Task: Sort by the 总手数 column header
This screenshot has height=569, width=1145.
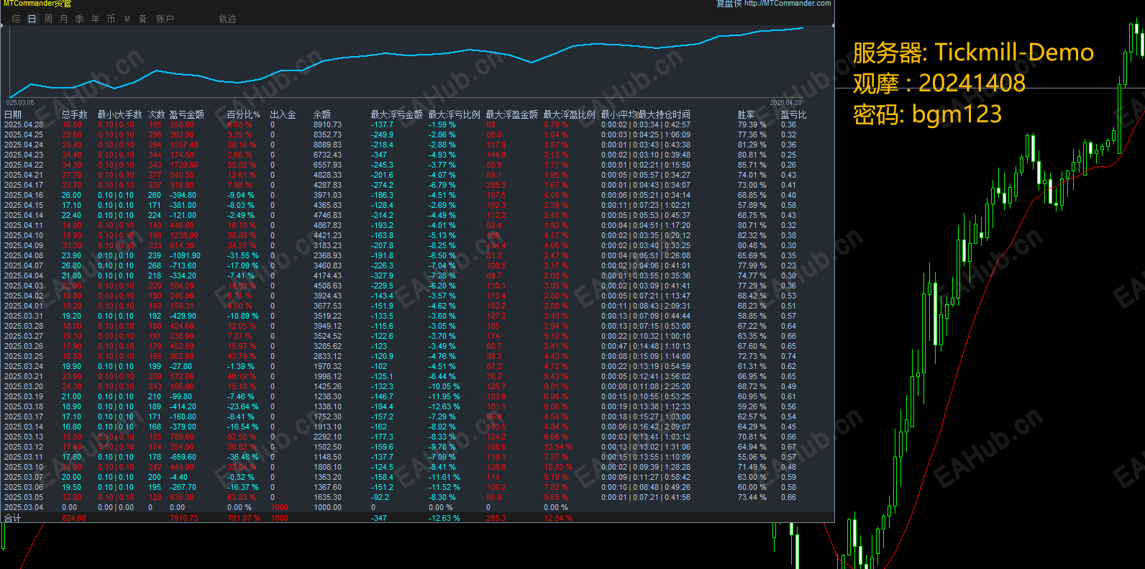Action: (x=75, y=114)
